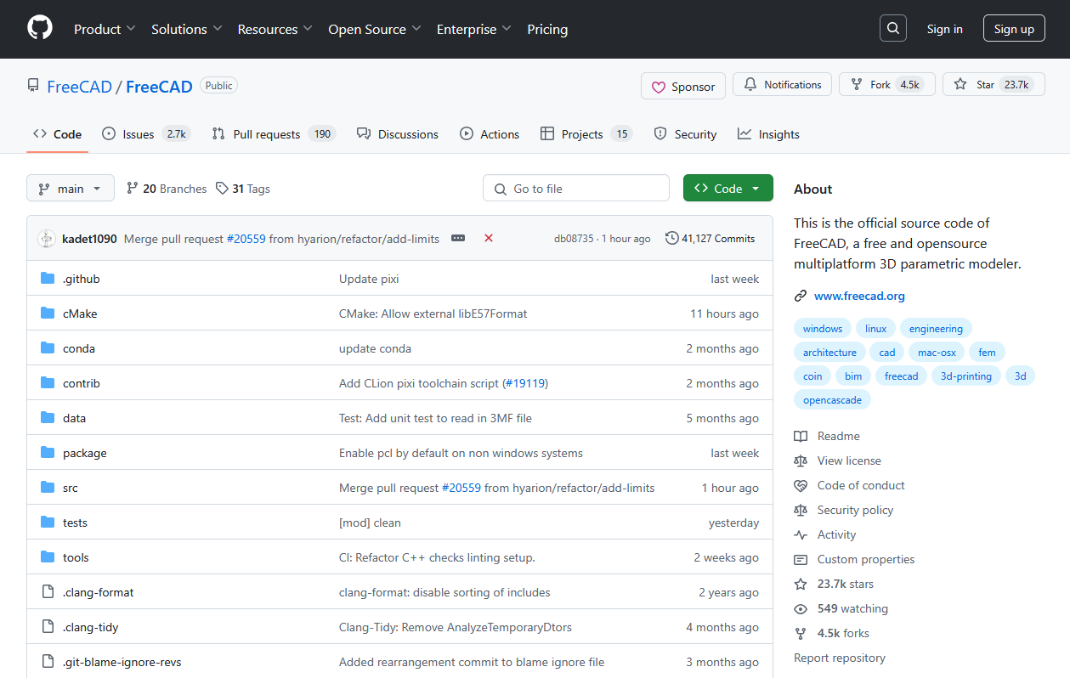This screenshot has width=1070, height=678.
Task: Click the failed status X icon
Action: point(489,239)
